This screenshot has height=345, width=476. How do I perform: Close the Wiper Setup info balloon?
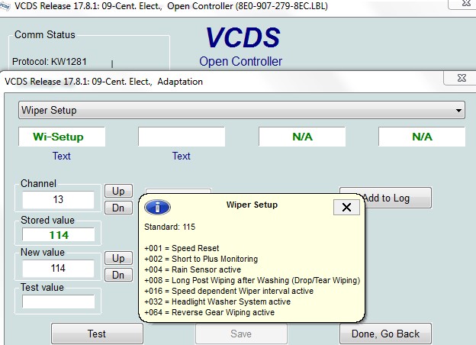(346, 207)
